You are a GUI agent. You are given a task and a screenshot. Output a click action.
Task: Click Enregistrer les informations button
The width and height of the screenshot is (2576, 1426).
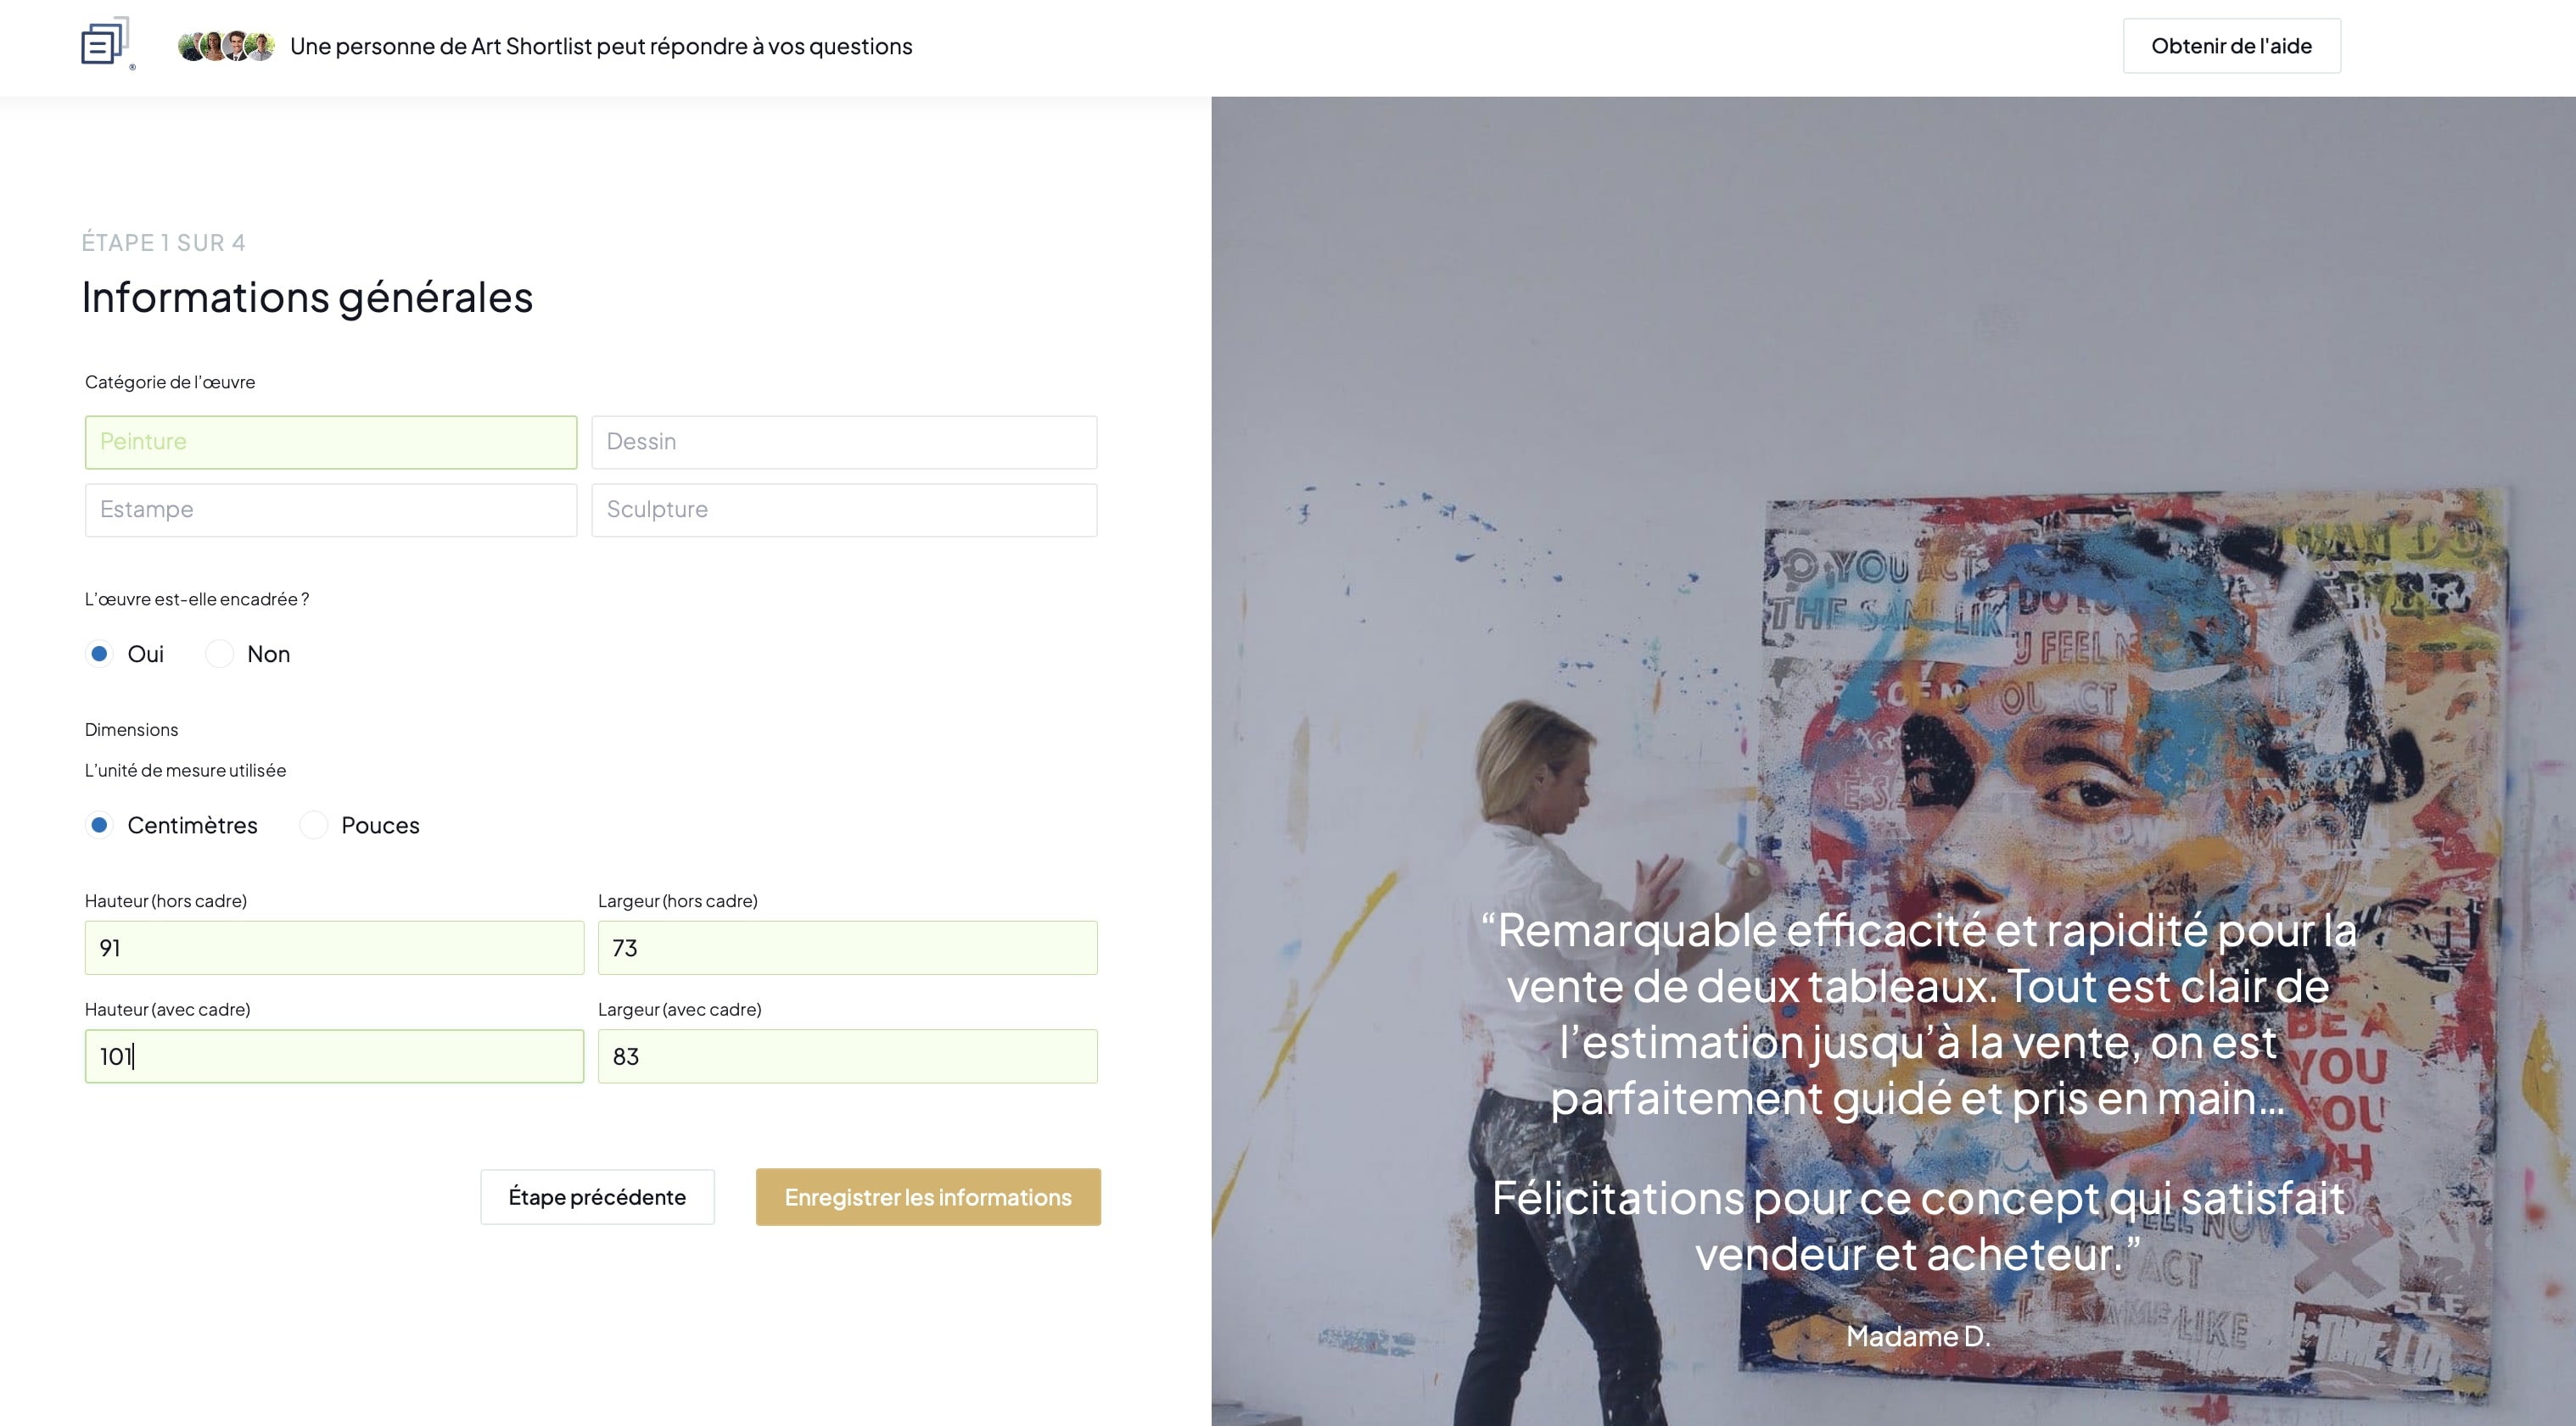(928, 1197)
